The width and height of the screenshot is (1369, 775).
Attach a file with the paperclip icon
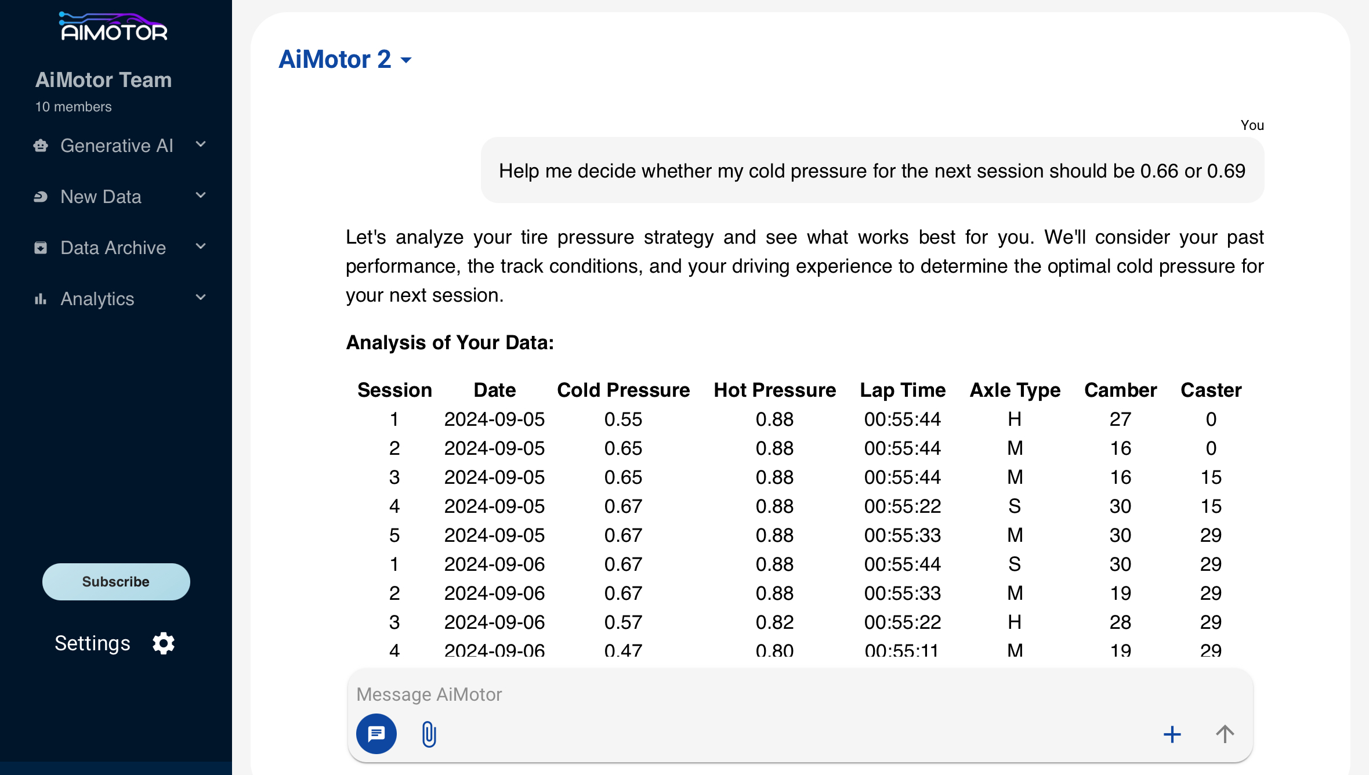429,734
